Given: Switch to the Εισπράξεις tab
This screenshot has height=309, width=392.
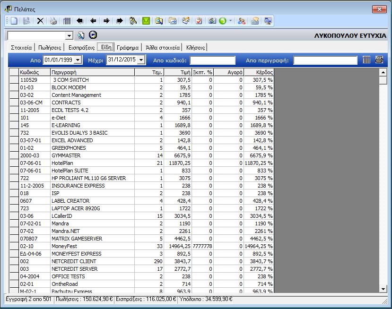Looking at the screenshot, I should (x=81, y=47).
